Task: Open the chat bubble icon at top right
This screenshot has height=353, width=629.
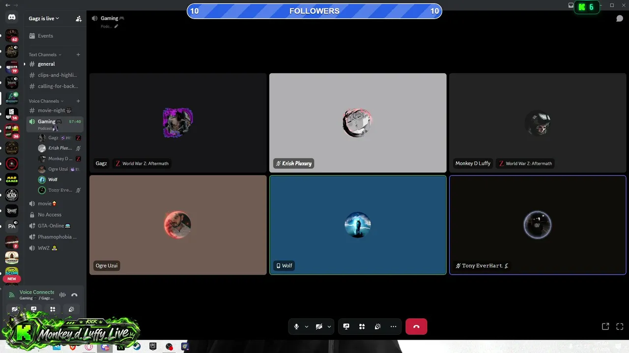Action: (x=620, y=19)
